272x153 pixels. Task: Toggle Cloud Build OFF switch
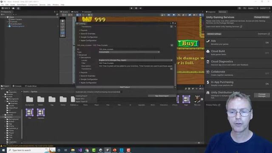point(267,53)
